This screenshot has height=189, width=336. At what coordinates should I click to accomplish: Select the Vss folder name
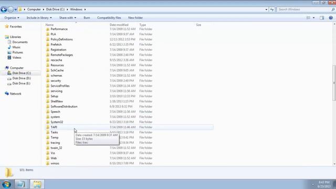click(52, 153)
